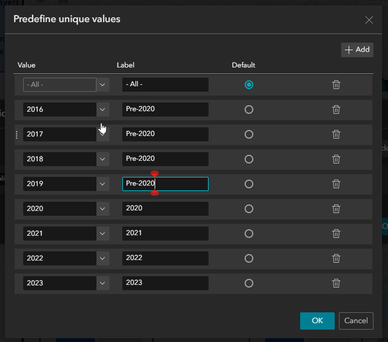Delete the 2019 value row
The width and height of the screenshot is (388, 342).
pyautogui.click(x=336, y=184)
